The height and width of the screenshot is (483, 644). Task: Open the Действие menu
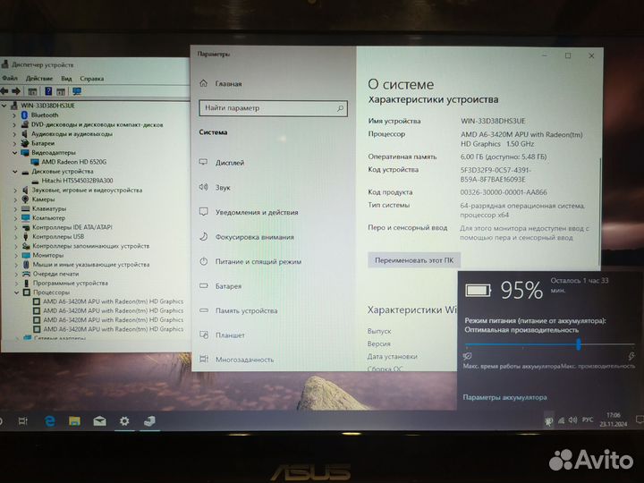pos(39,78)
